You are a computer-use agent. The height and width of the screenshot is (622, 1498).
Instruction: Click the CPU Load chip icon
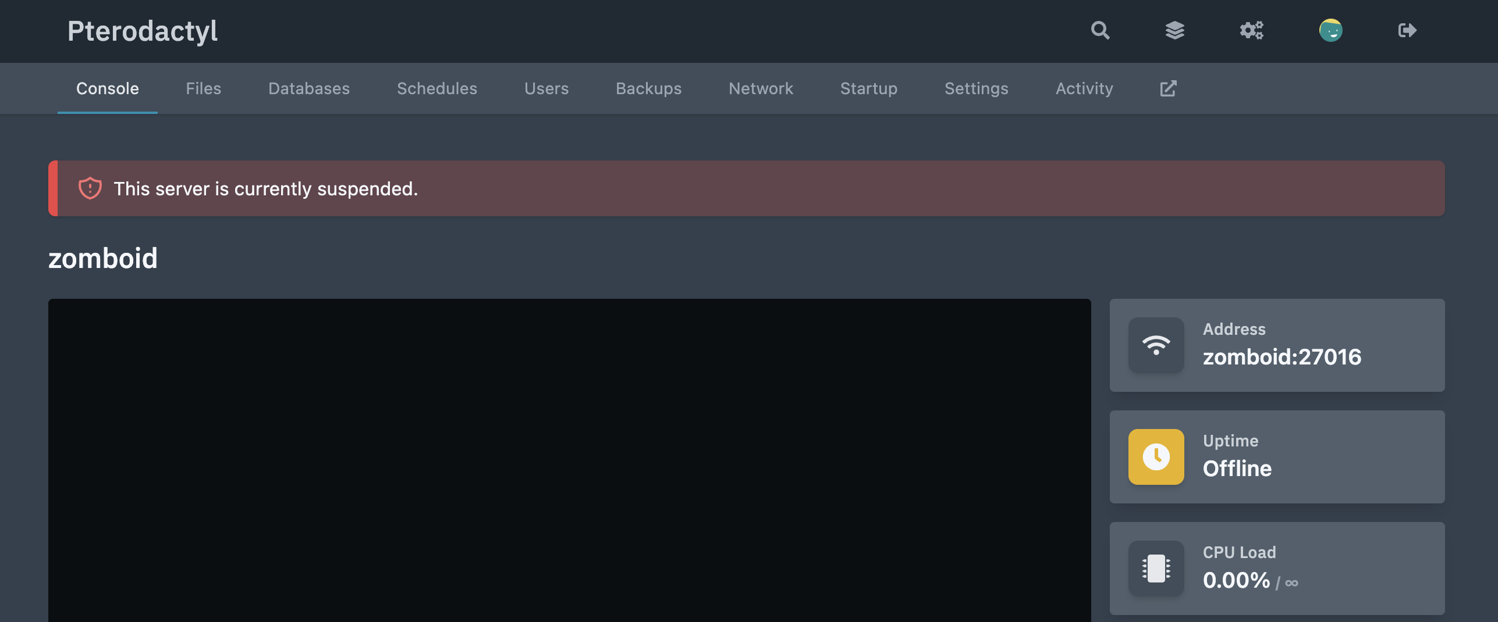click(x=1156, y=569)
